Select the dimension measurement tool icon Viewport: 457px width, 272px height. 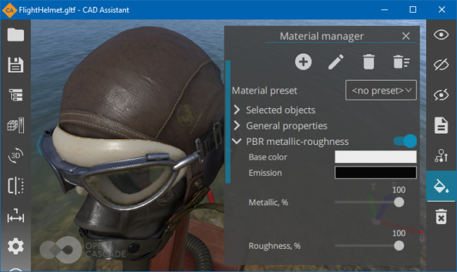pyautogui.click(x=15, y=216)
